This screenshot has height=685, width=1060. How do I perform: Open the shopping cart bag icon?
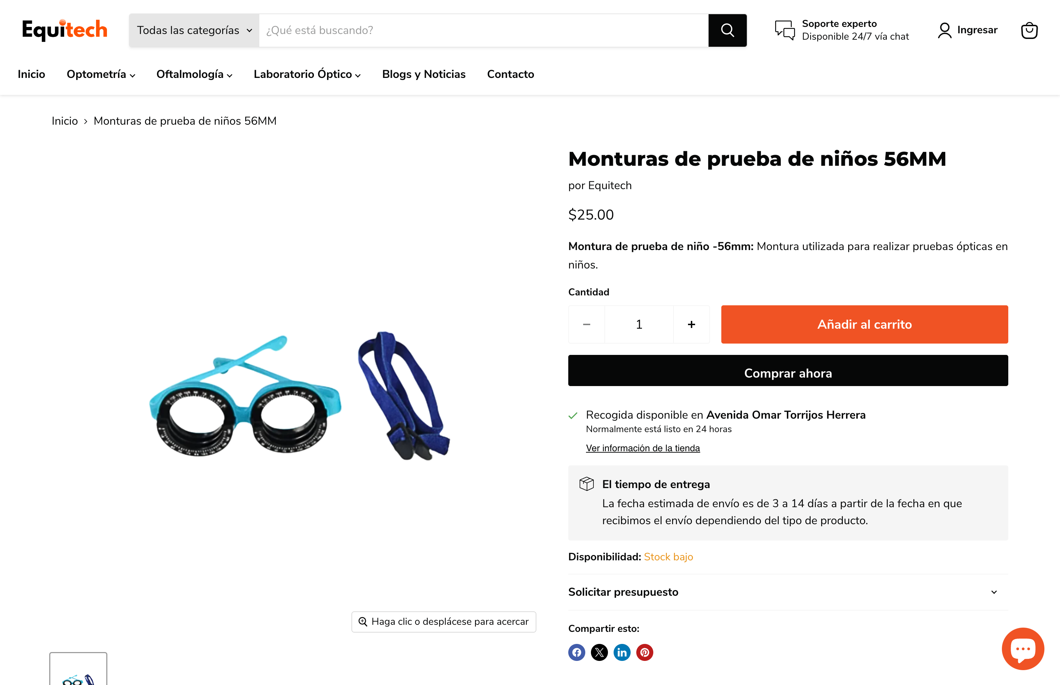[x=1029, y=31]
